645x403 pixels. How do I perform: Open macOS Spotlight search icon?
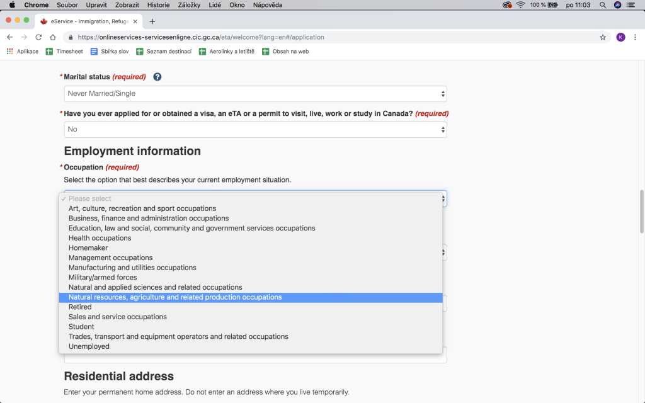tap(603, 5)
